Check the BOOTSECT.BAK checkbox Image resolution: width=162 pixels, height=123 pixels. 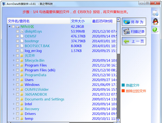(17, 46)
